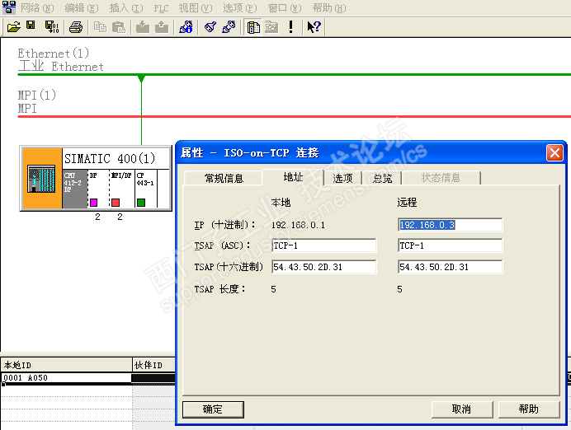
Task: Click the 帮助 button in dialog
Action: click(x=529, y=409)
